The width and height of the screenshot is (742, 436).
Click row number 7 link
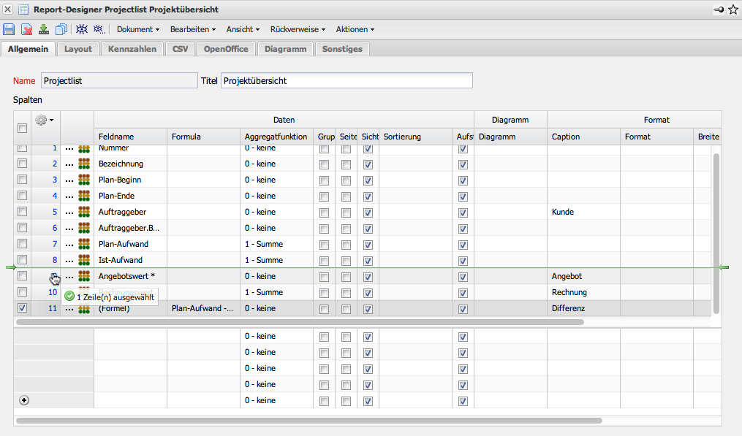[x=54, y=244]
